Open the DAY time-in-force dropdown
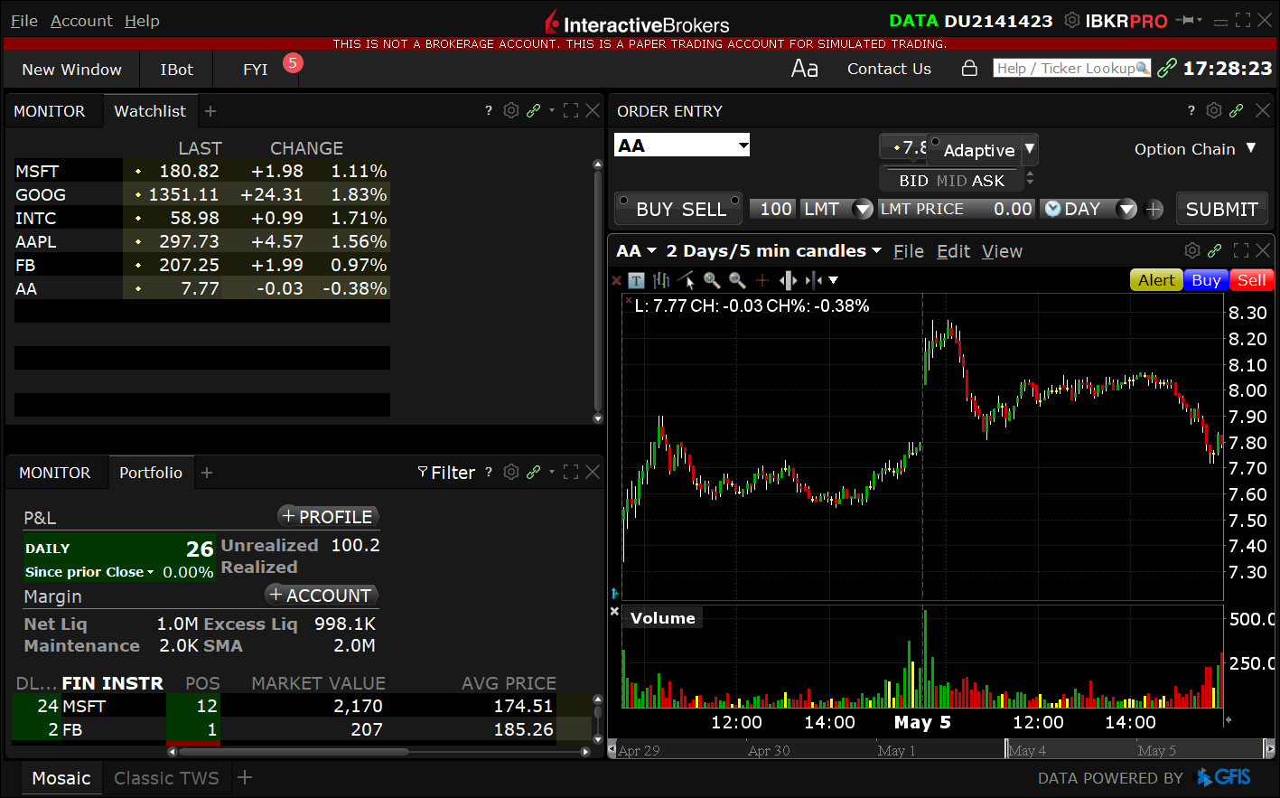This screenshot has height=798, width=1280. click(x=1126, y=209)
